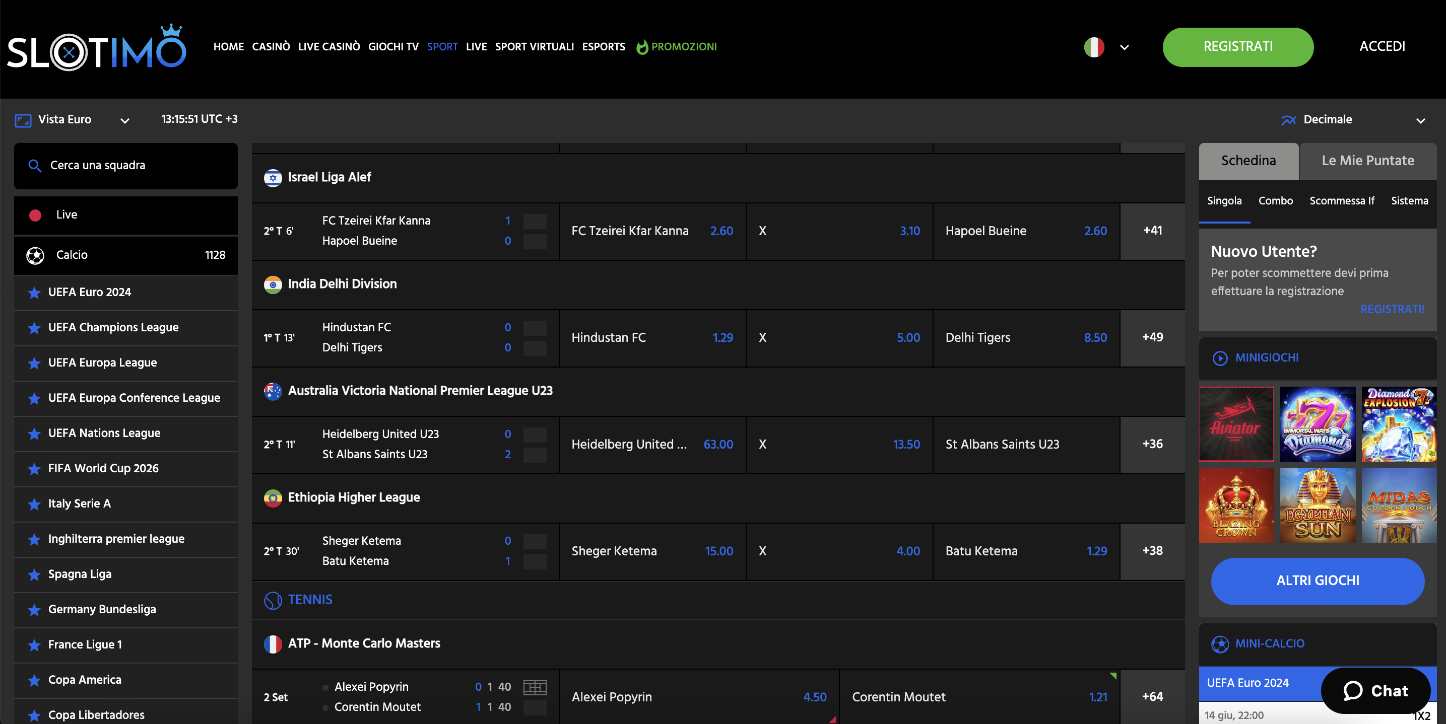Screen dimensions: 1446x724
Task: Select Spagna Liga in sidebar
Action: (x=126, y=574)
